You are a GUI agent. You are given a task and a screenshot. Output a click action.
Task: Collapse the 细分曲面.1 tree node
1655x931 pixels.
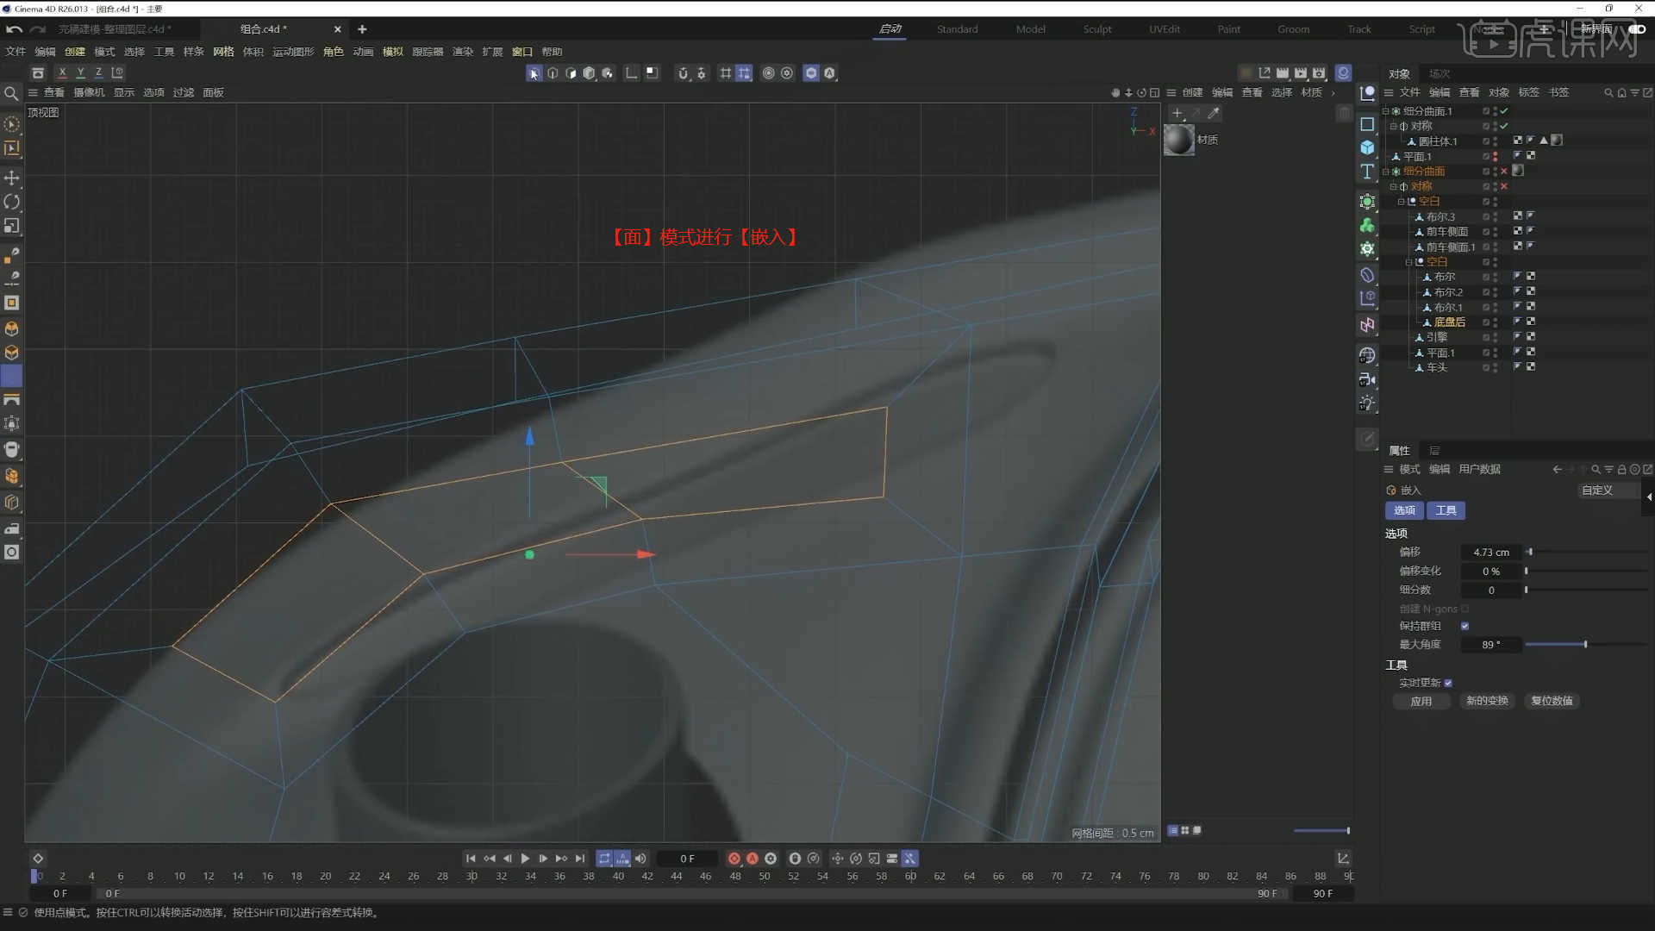[x=1386, y=111]
